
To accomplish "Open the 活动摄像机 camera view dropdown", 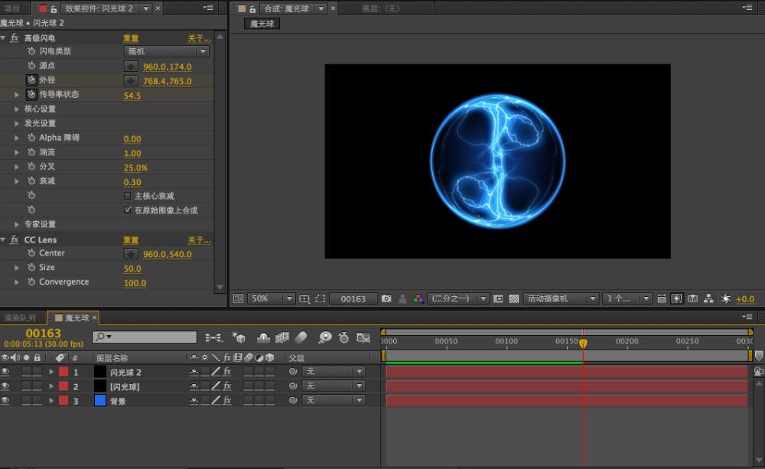I will click(x=561, y=298).
